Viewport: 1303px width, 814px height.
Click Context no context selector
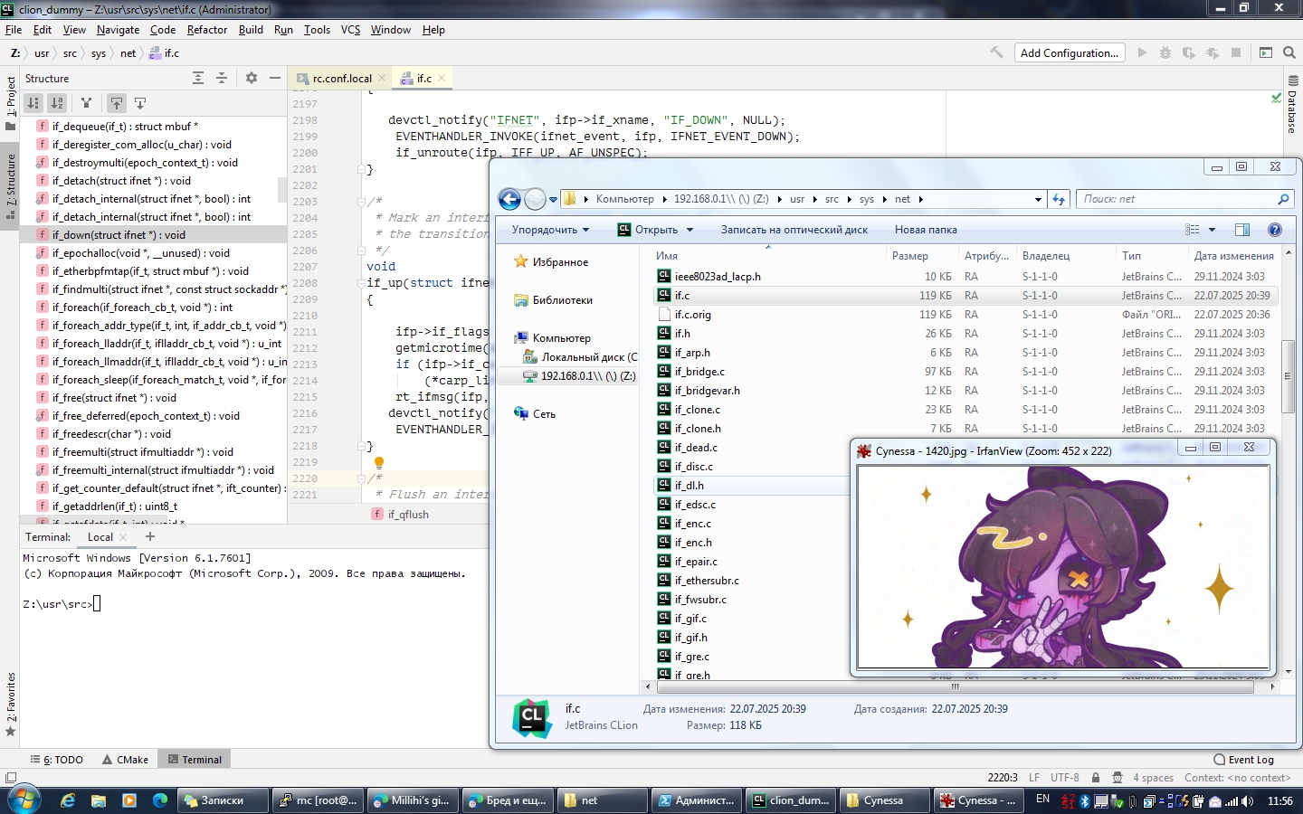point(1238,778)
